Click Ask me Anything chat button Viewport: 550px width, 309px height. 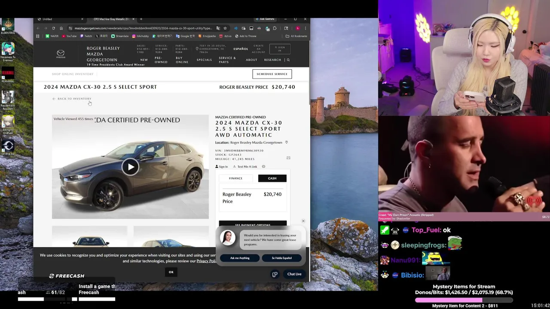click(240, 258)
